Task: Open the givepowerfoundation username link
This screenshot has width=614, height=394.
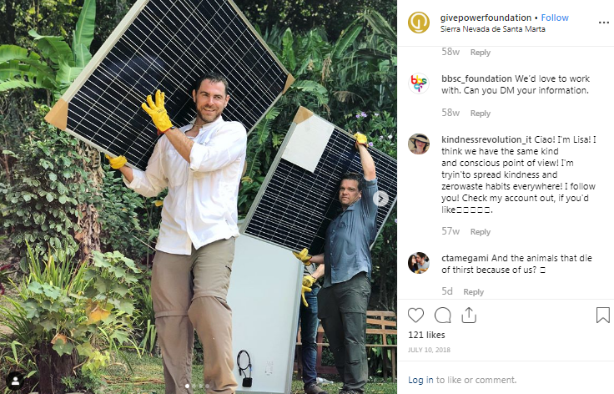Action: (486, 18)
